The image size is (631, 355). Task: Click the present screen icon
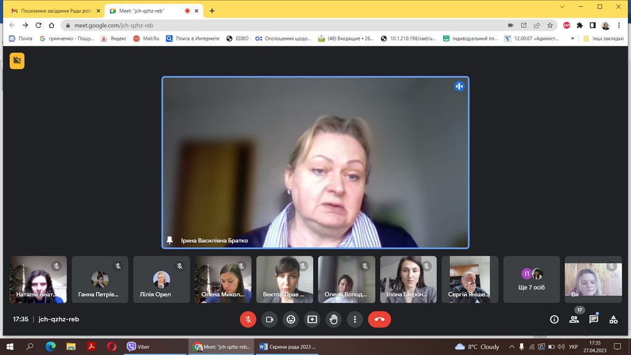pyautogui.click(x=312, y=319)
